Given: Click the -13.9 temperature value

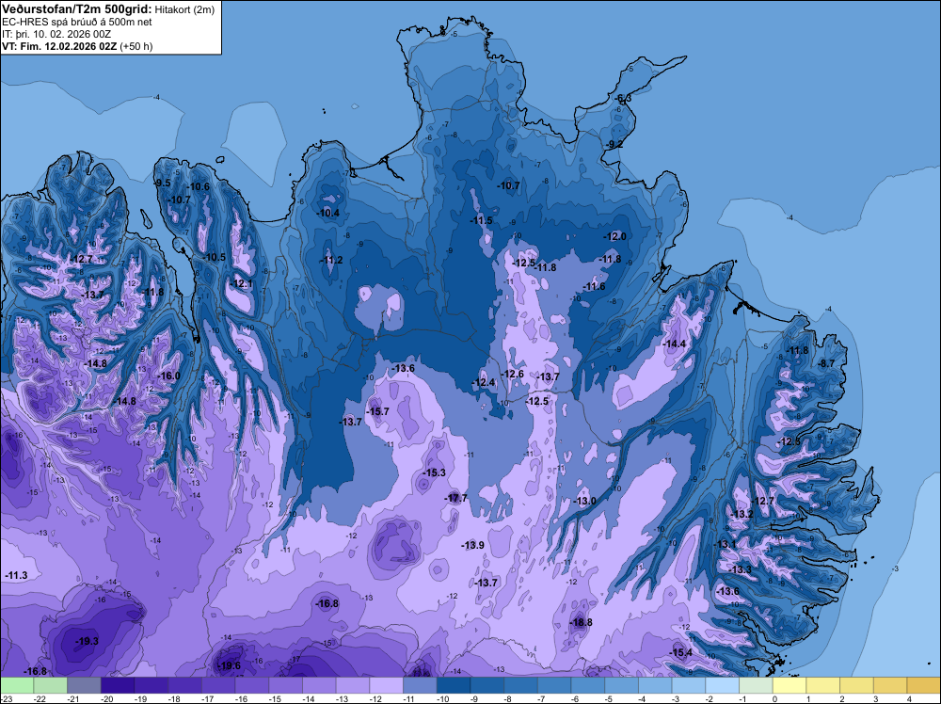Looking at the screenshot, I should pos(473,545).
